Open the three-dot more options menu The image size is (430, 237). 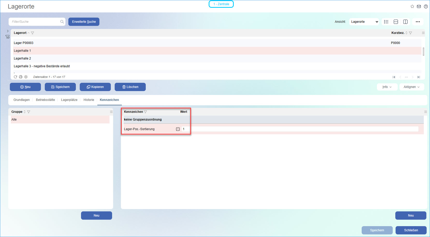pyautogui.click(x=418, y=22)
